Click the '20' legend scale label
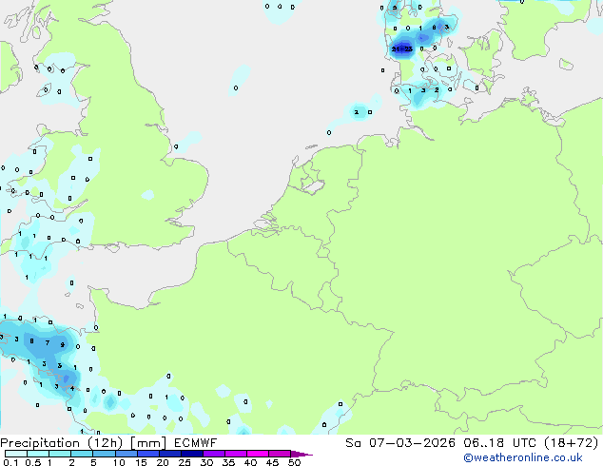The height and width of the screenshot is (466, 603). pos(163,462)
